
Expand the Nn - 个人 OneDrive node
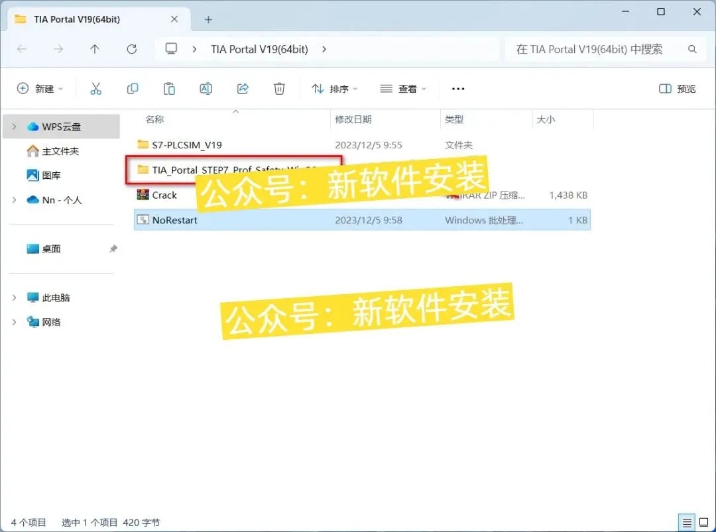point(14,200)
